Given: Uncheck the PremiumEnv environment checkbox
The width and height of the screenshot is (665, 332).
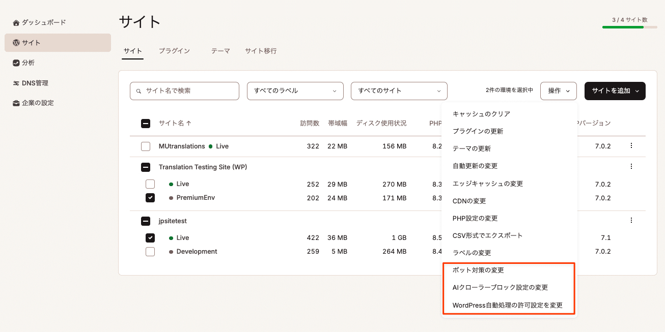Looking at the screenshot, I should click(150, 198).
